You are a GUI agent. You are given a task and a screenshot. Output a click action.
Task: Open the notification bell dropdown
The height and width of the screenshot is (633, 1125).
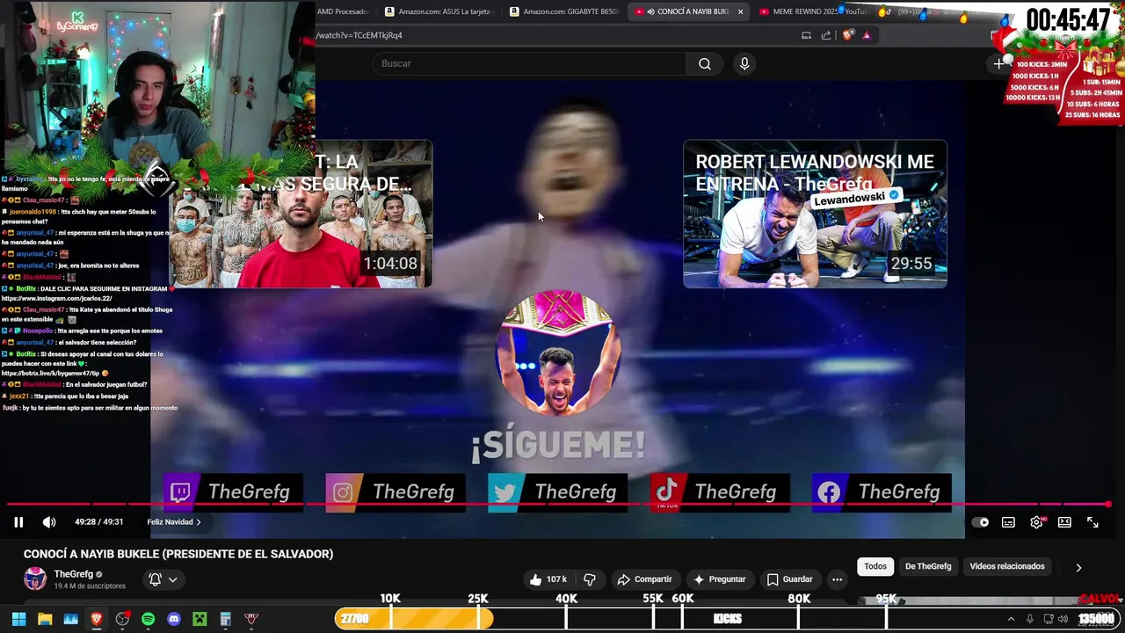pos(163,579)
